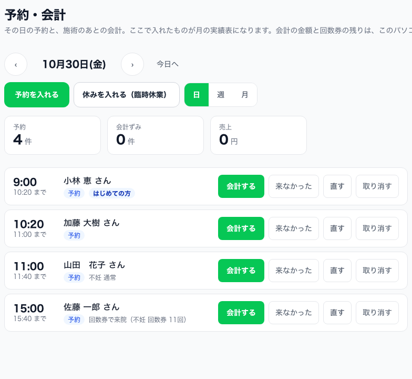The image size is (412, 379).
Task: Switch to 月 month view
Action: (245, 95)
